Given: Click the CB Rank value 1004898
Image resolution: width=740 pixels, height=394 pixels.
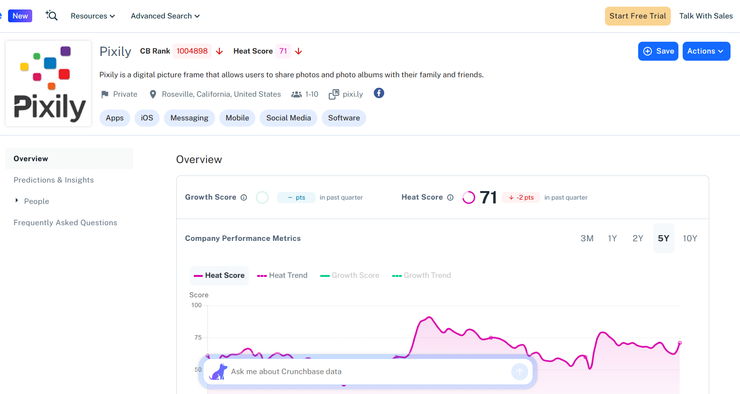Looking at the screenshot, I should 192,51.
